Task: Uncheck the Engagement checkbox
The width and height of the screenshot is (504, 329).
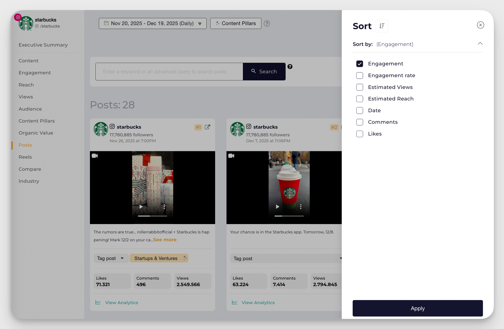Action: click(360, 64)
